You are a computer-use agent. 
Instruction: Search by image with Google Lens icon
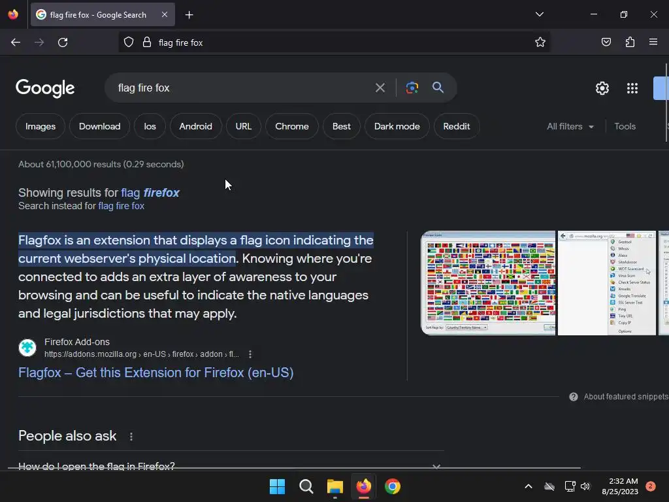coord(412,88)
